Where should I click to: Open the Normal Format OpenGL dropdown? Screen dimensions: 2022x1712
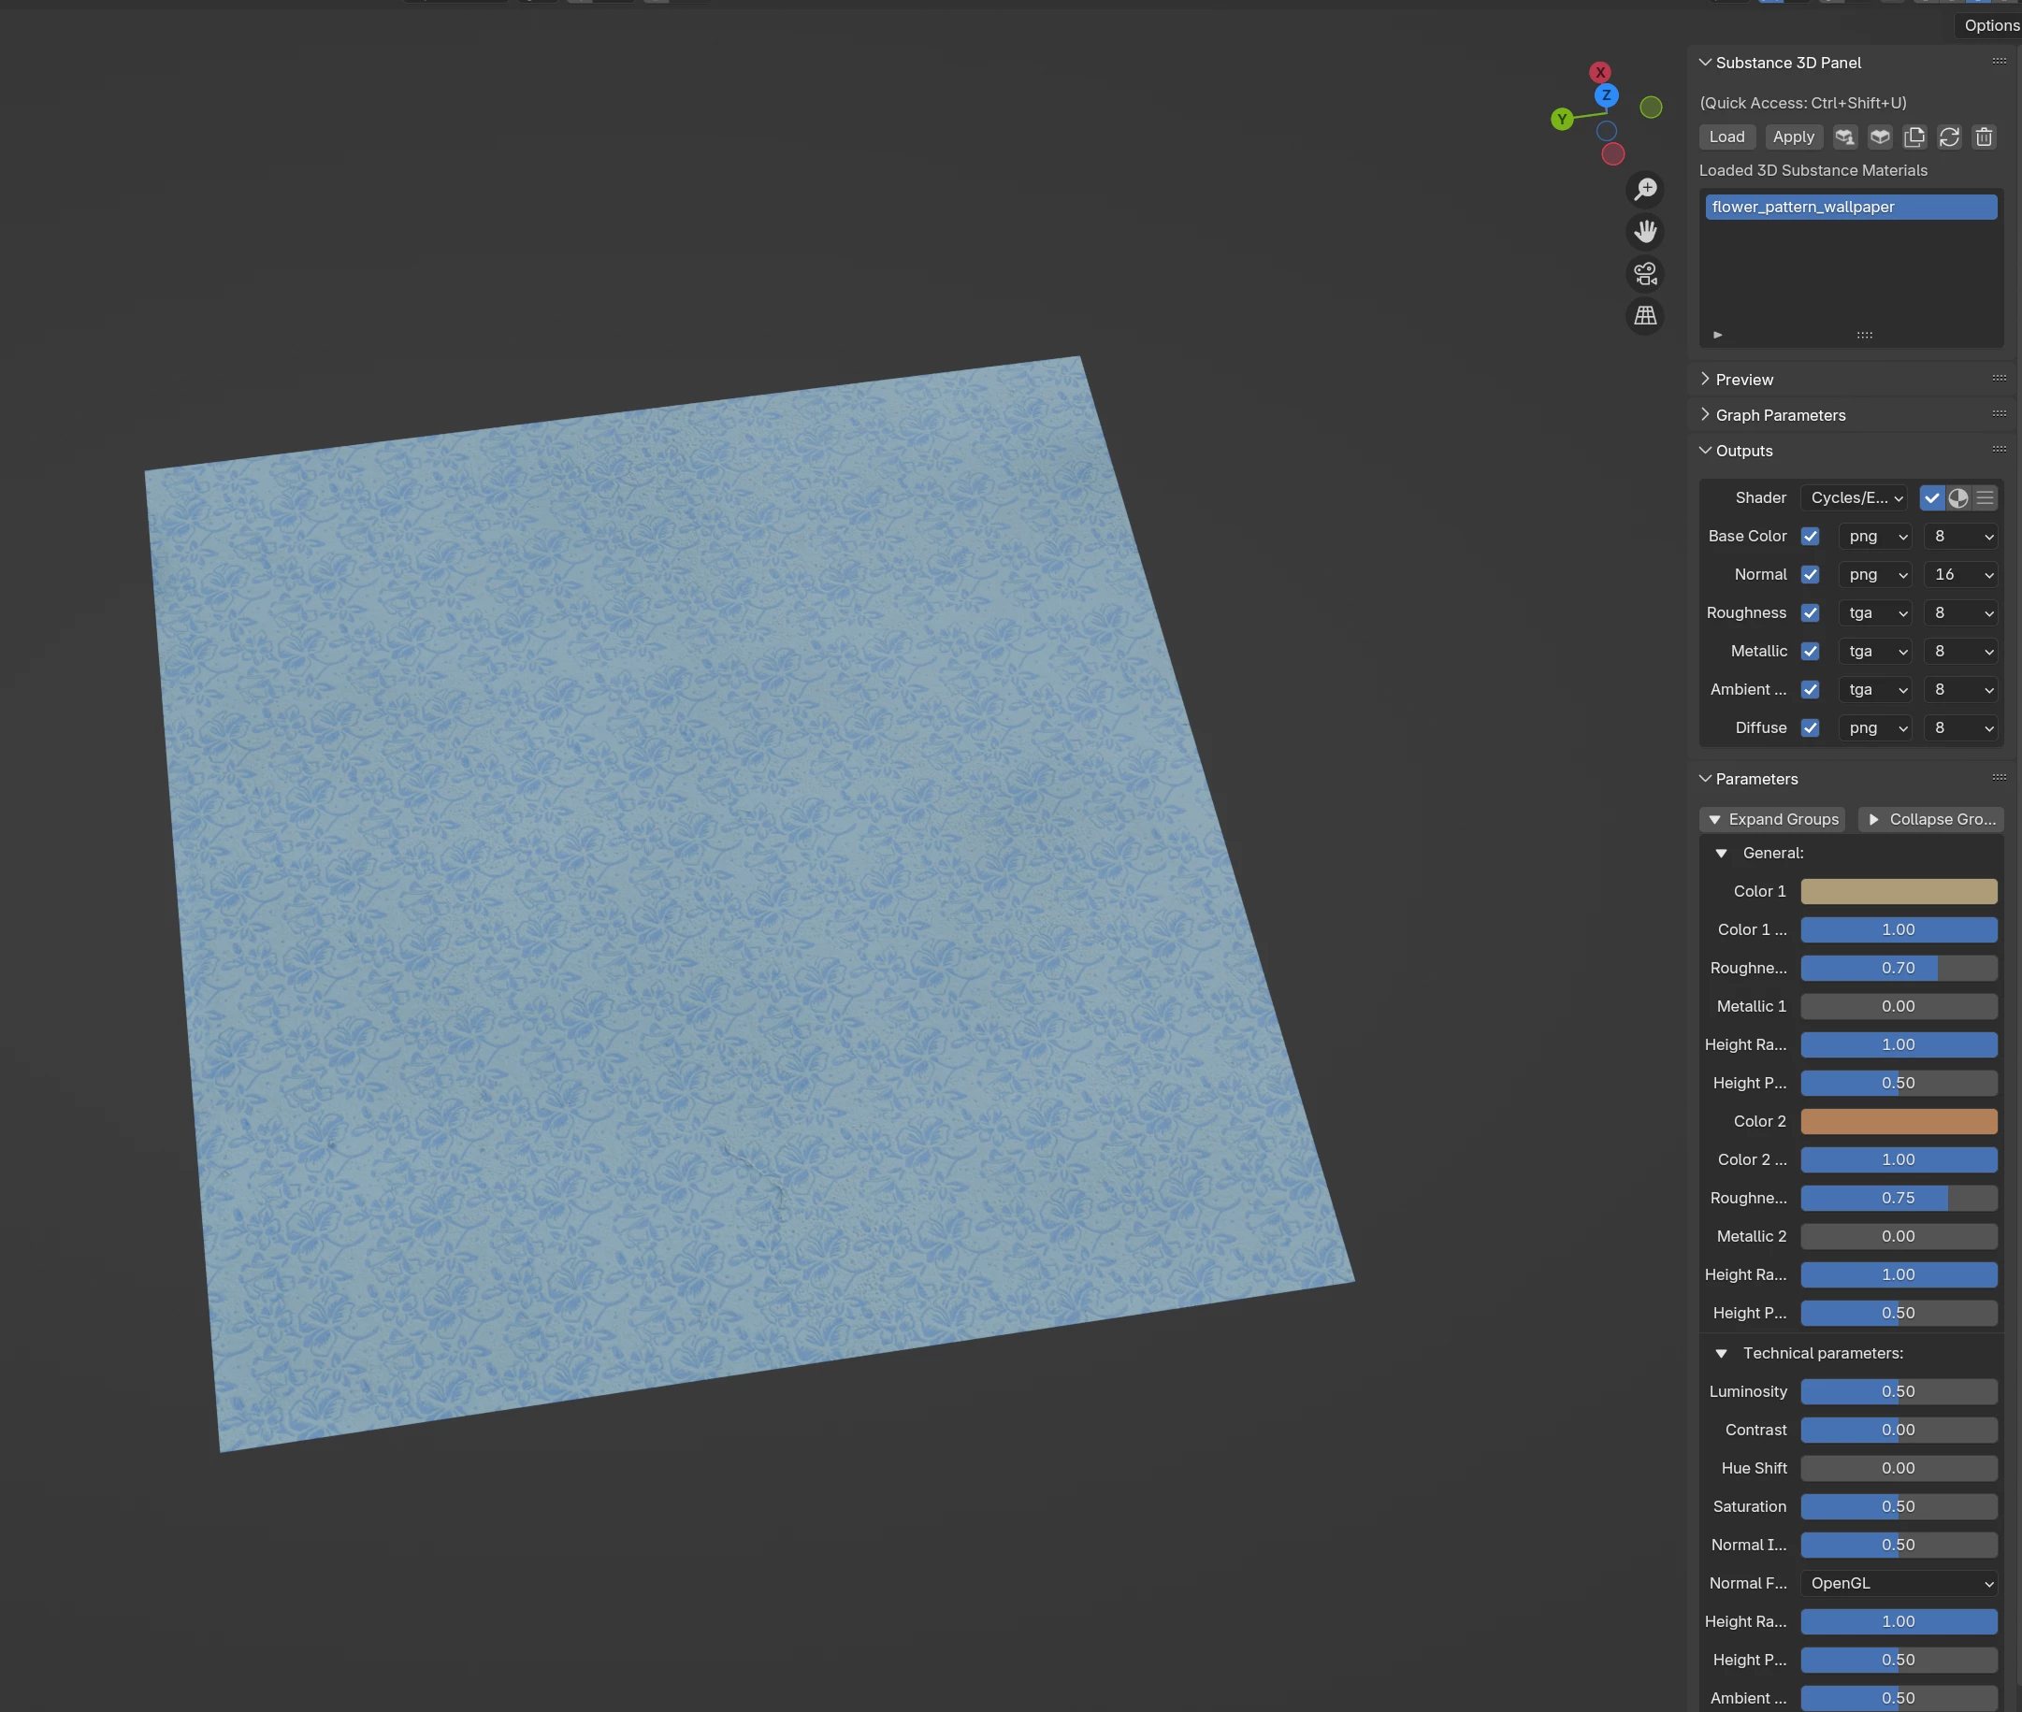tap(1899, 1583)
